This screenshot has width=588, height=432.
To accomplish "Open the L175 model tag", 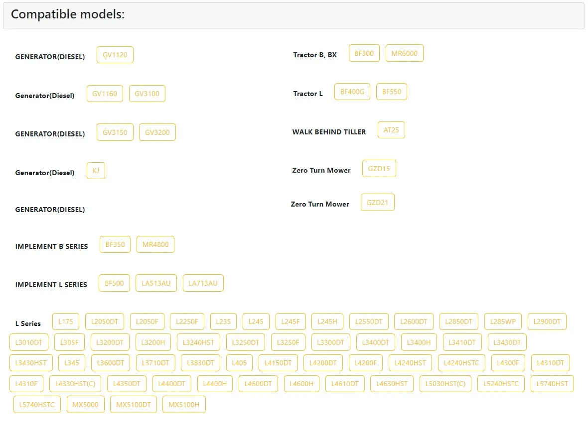I will 66,322.
